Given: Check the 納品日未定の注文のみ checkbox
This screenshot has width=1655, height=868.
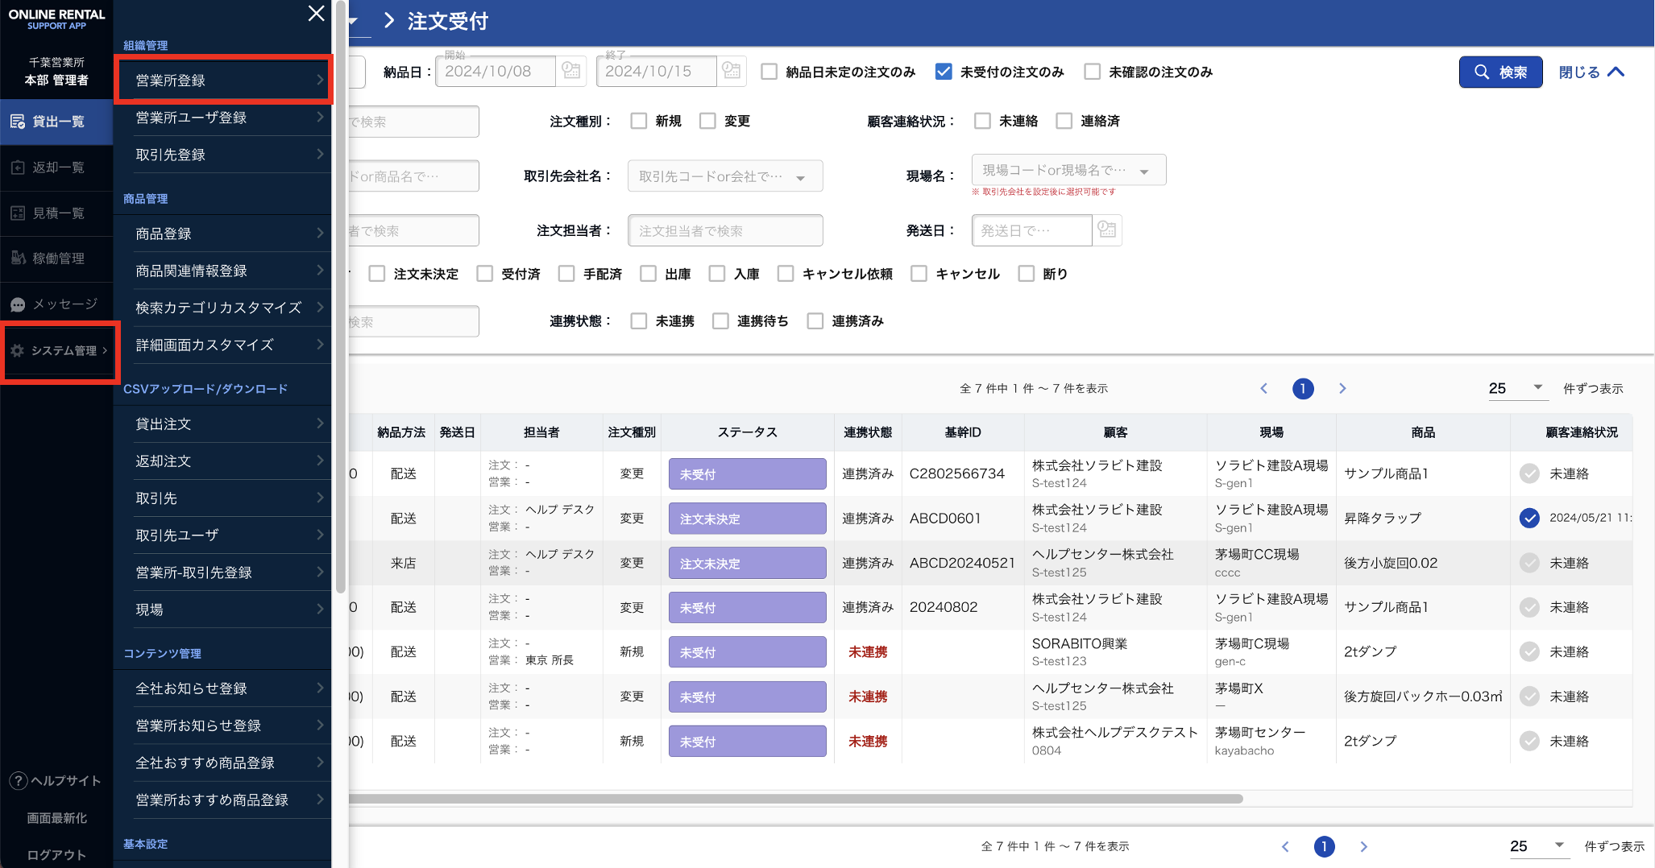Looking at the screenshot, I should point(769,72).
